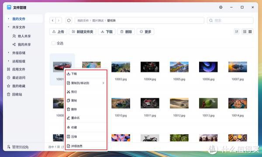Select 管理员视角 label at bottom left

(x=20, y=147)
